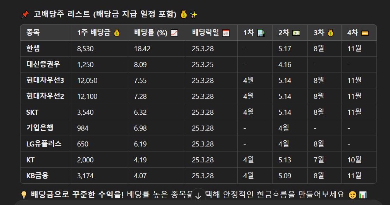The width and height of the screenshot is (390, 205).
Task: Click the 12,050 dividend value
Action: point(87,81)
